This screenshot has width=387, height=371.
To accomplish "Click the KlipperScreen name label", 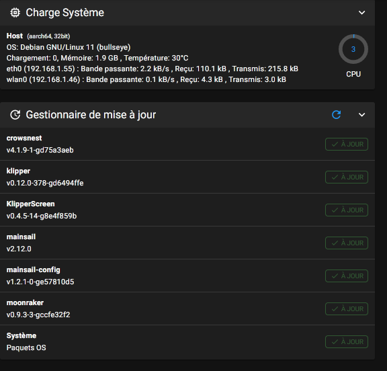I will coord(31,204).
